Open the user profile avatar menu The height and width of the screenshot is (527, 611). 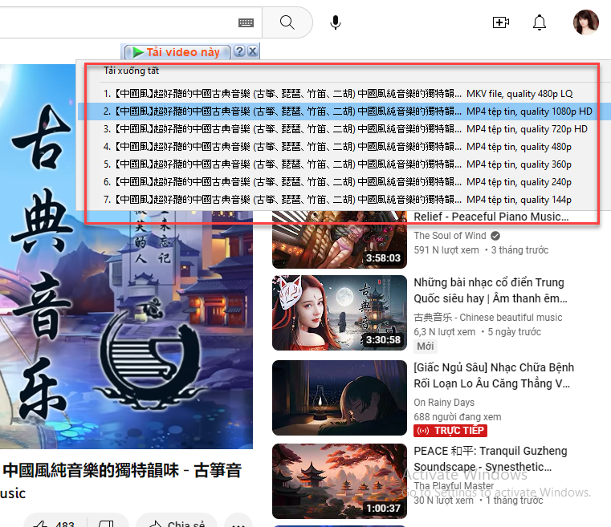pyautogui.click(x=585, y=22)
